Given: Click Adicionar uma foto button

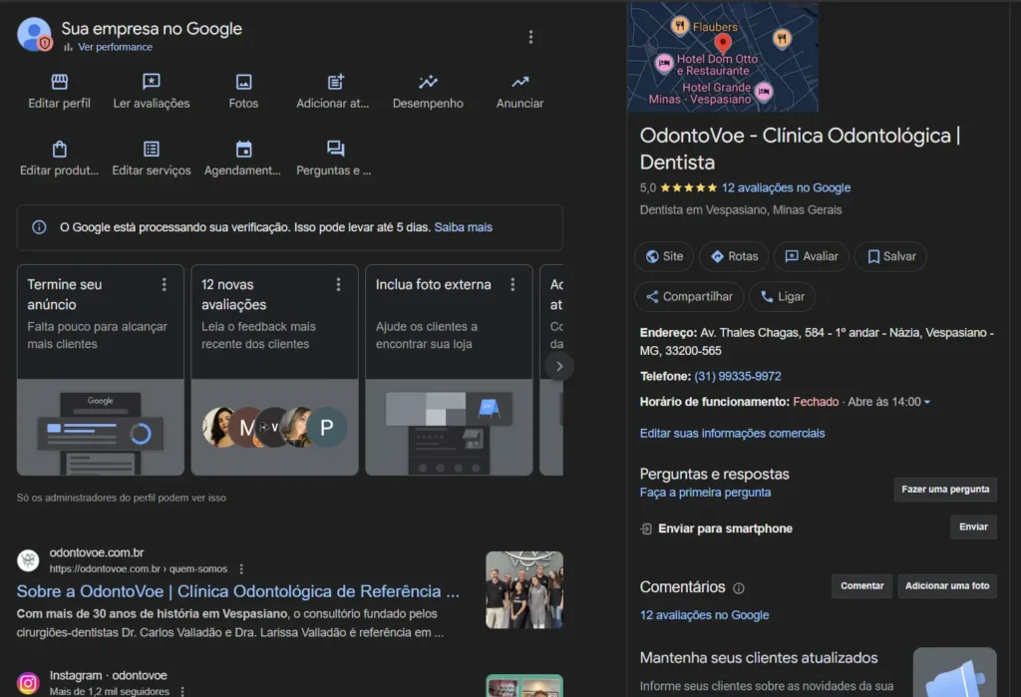Looking at the screenshot, I should pyautogui.click(x=947, y=586).
